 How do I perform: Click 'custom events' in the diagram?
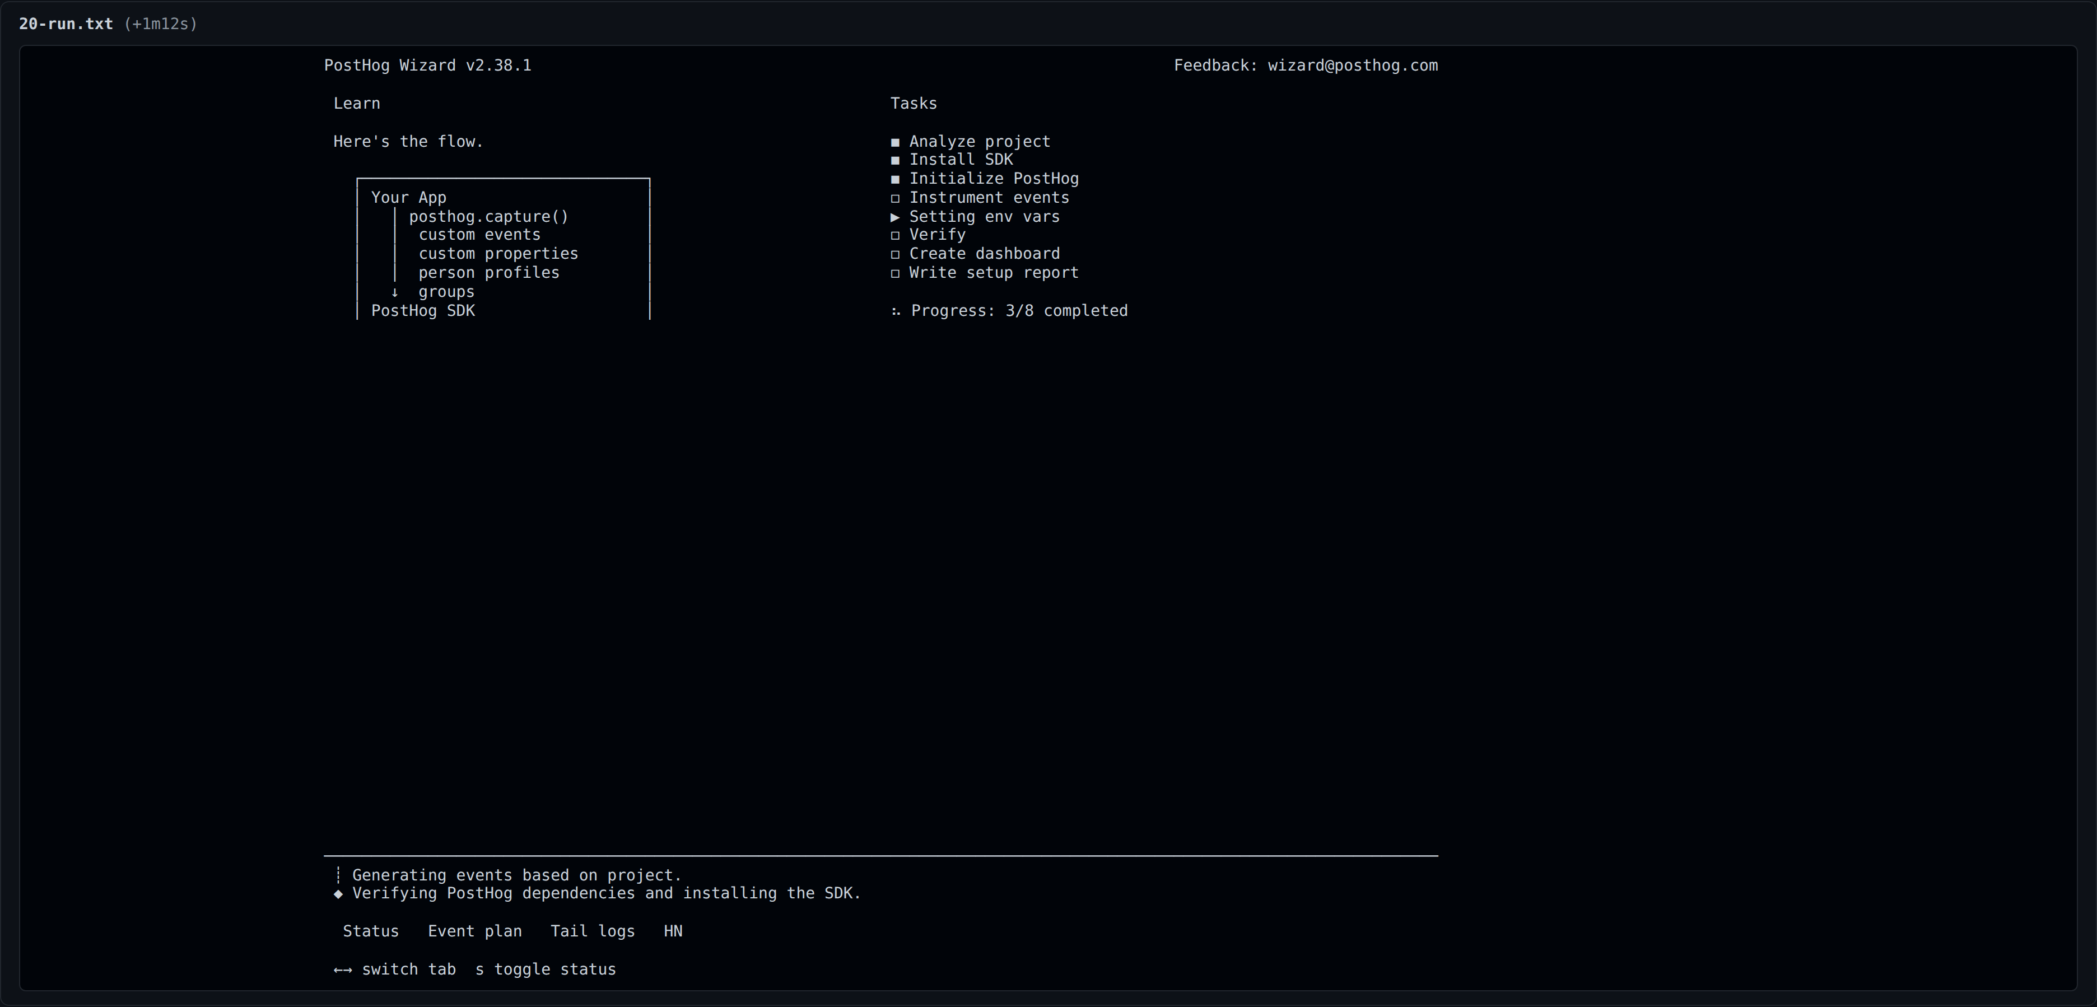pyautogui.click(x=479, y=235)
